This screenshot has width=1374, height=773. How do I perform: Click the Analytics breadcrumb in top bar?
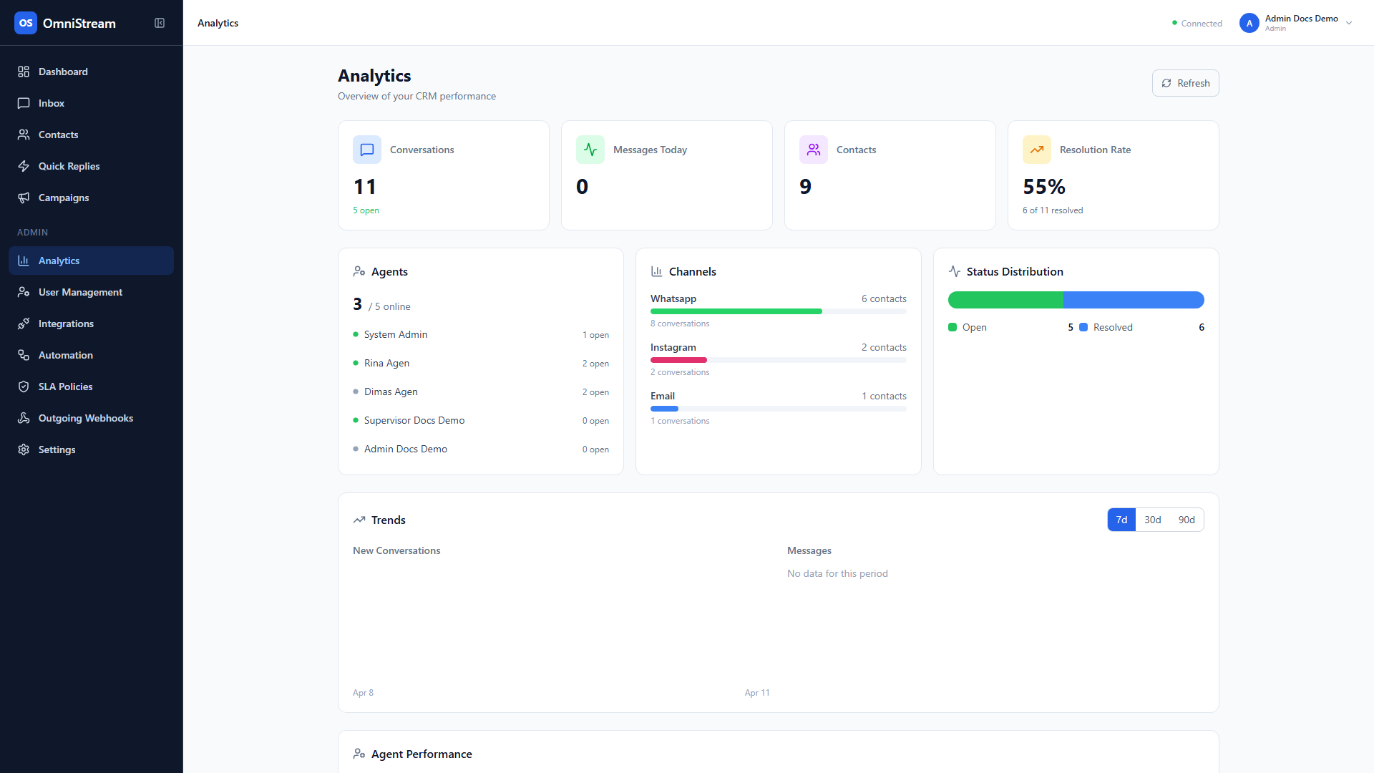pyautogui.click(x=218, y=23)
